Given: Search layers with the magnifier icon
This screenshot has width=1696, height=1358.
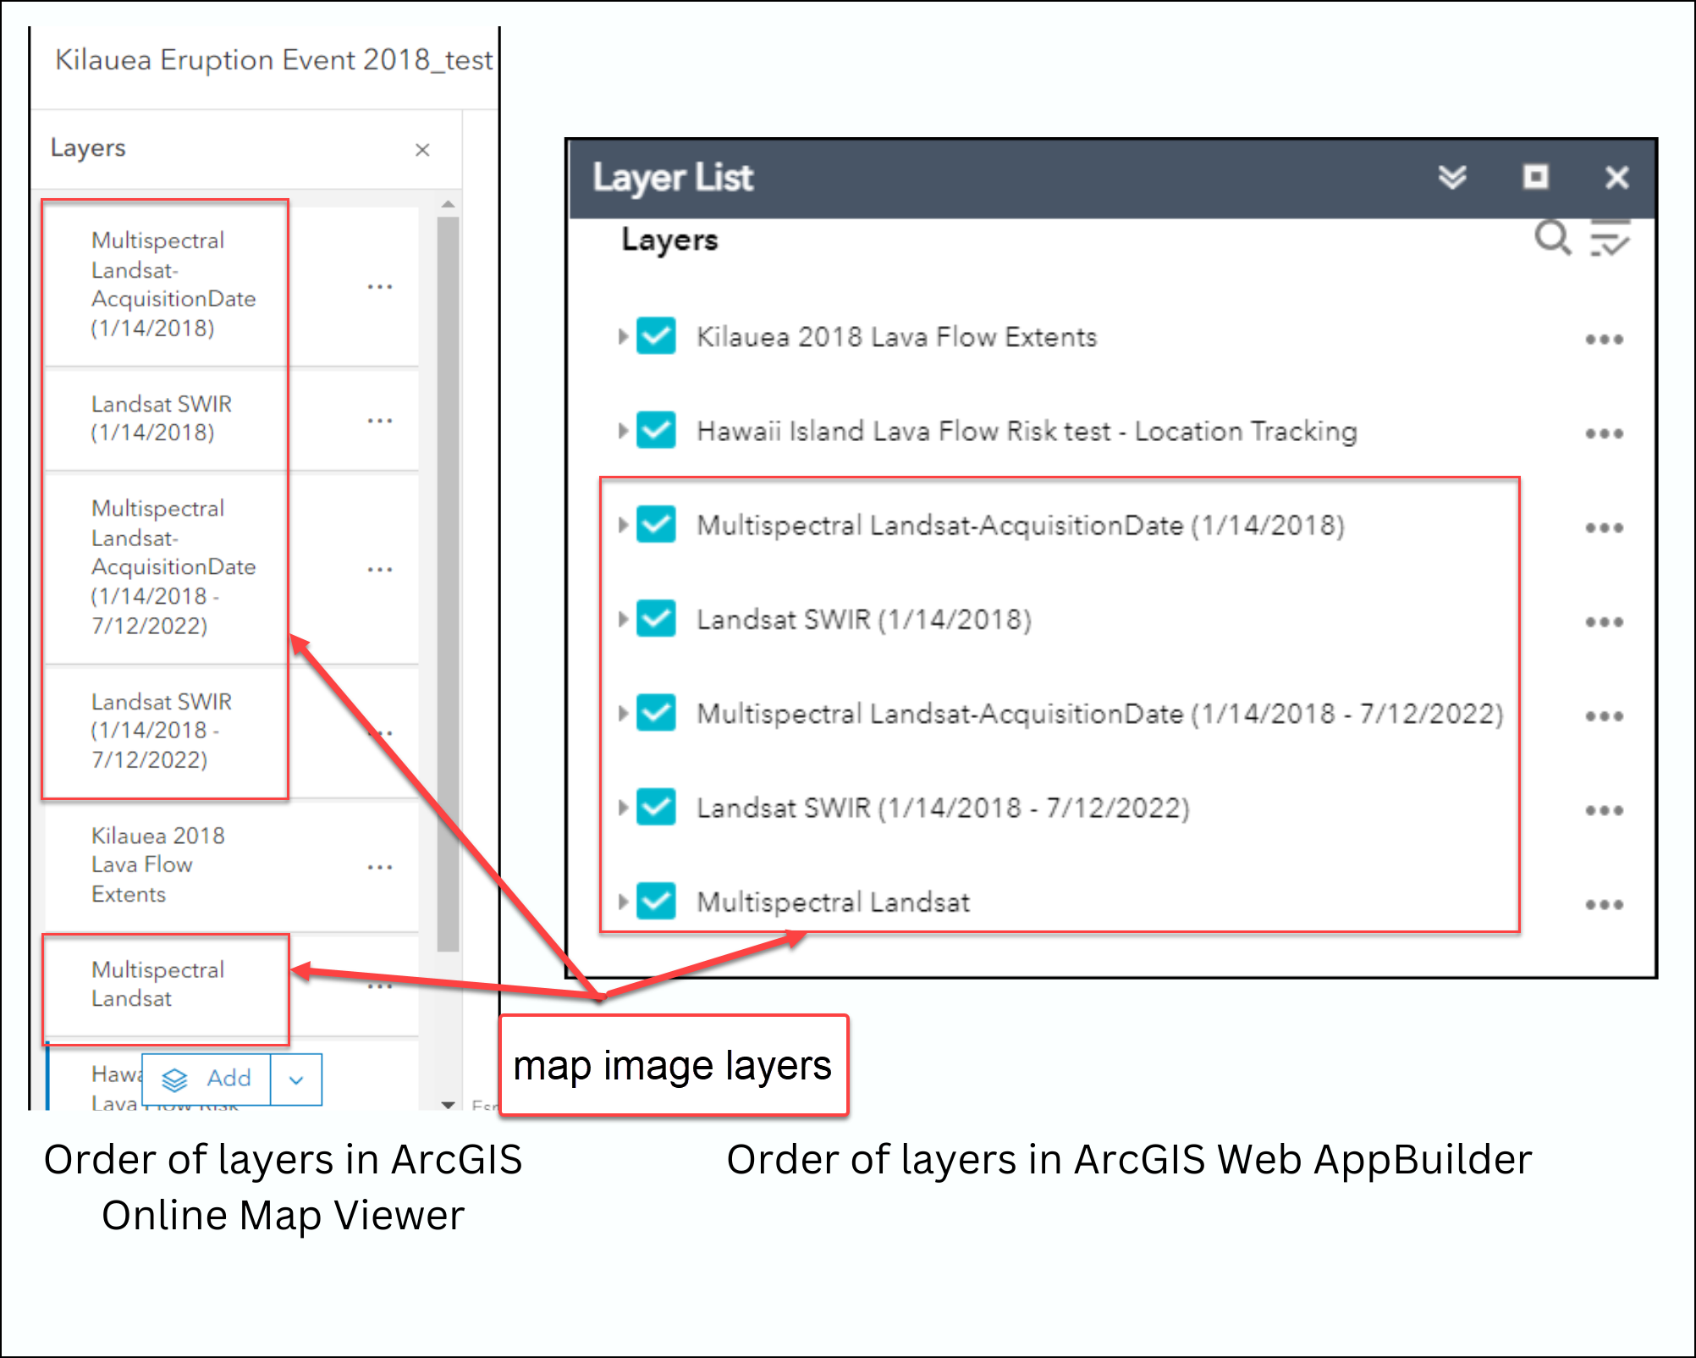Looking at the screenshot, I should click(x=1553, y=238).
